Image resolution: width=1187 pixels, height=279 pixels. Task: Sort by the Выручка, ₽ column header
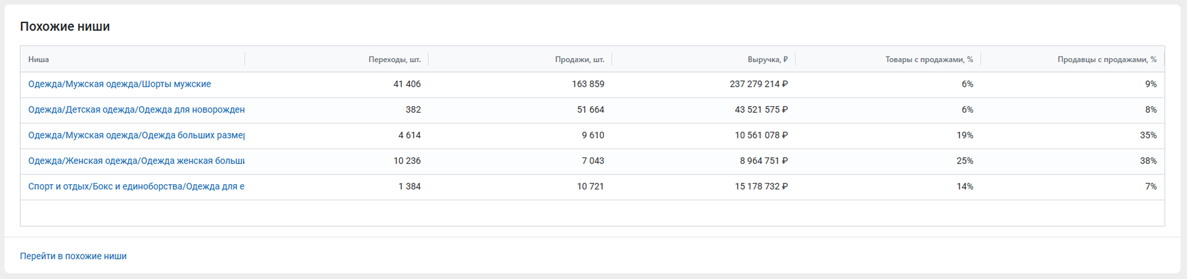(767, 59)
